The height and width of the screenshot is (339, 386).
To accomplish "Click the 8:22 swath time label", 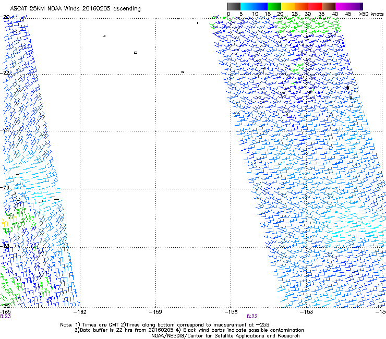I will point(252,317).
